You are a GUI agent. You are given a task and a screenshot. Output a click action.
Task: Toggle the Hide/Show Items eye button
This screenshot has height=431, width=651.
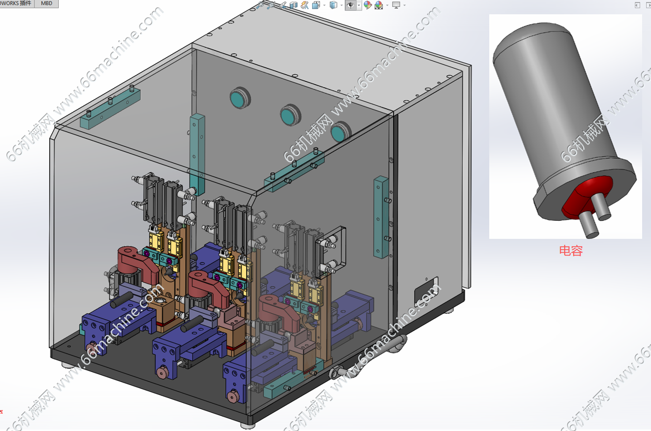(351, 5)
